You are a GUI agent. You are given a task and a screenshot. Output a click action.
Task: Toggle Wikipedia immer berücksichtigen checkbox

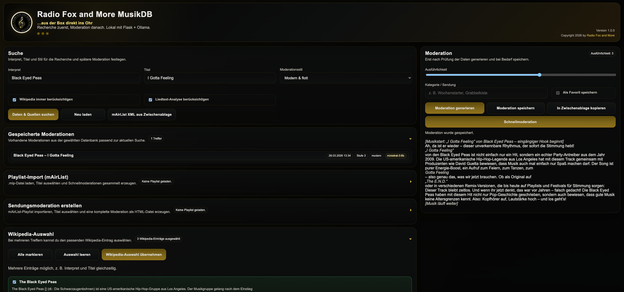click(x=14, y=100)
